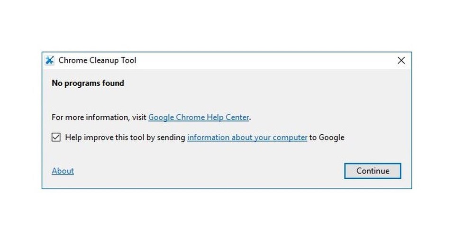The image size is (455, 238).
Task: Click the "For more information, visit" text
Action: click(x=99, y=117)
